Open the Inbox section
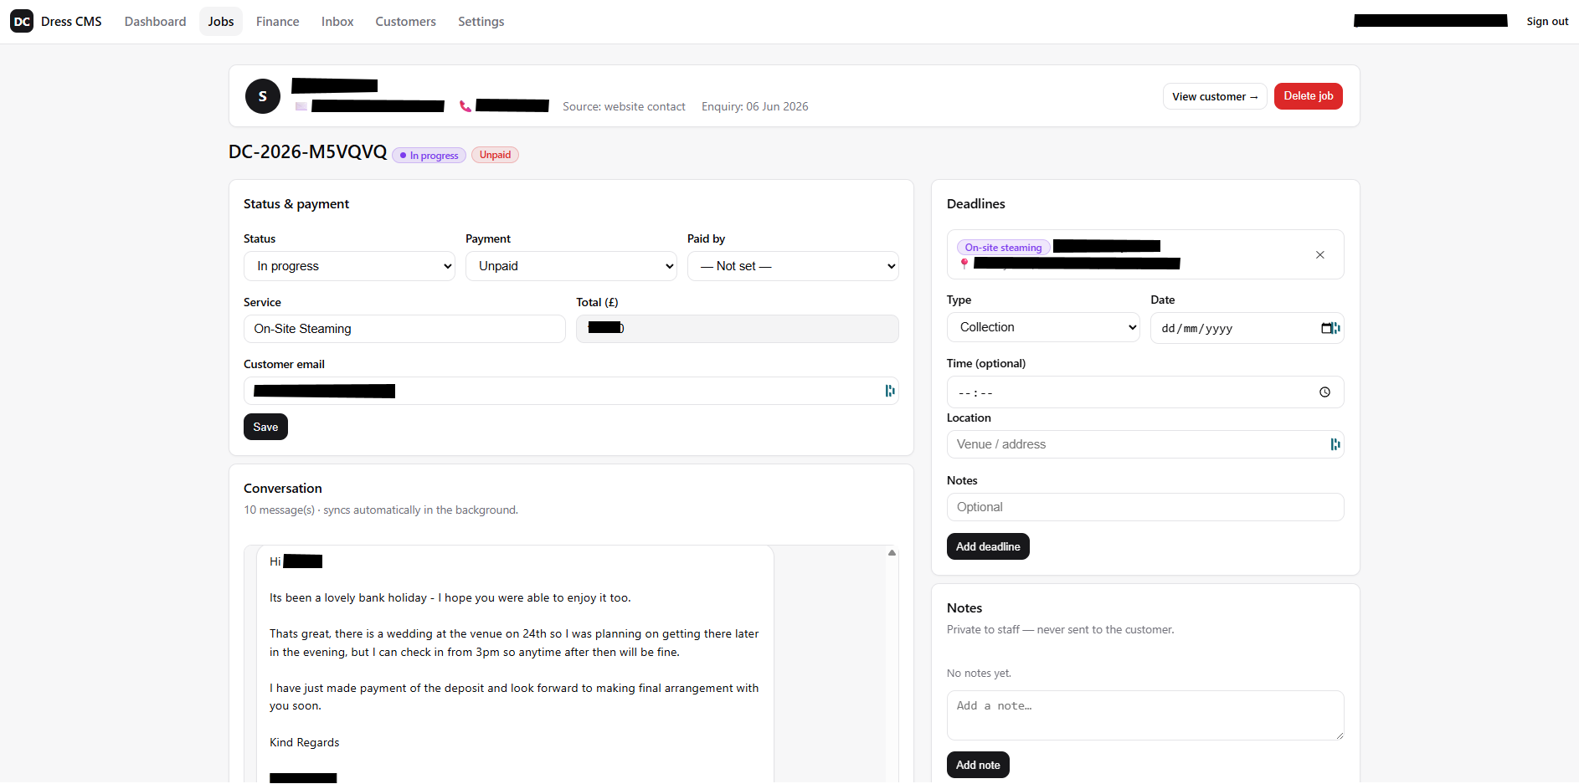 click(337, 22)
